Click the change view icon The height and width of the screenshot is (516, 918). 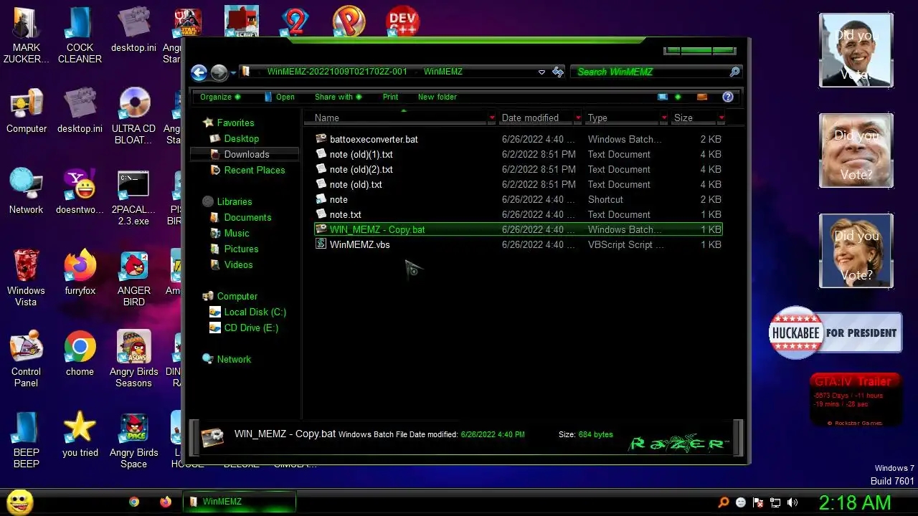[x=663, y=97]
